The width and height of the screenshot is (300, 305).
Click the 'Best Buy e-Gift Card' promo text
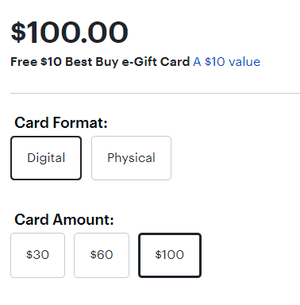(128, 62)
